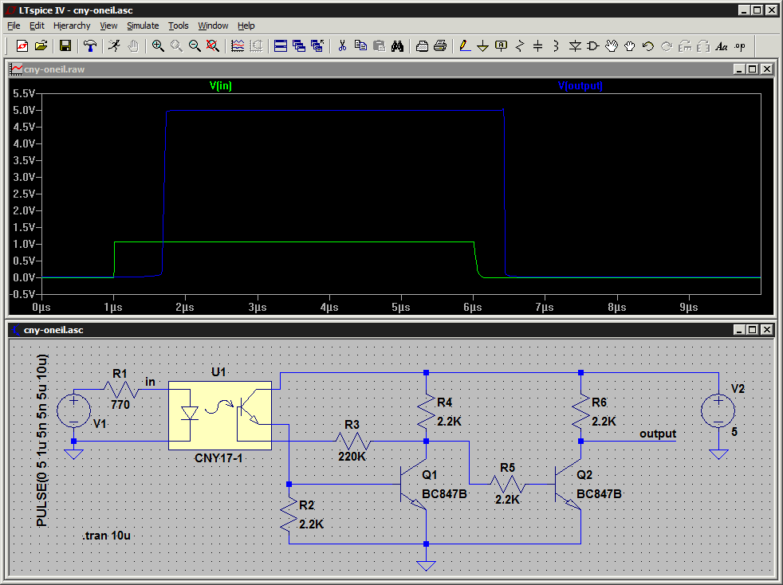Screen dimensions: 783x585
Task: Click the R6 resistor label
Action: pyautogui.click(x=599, y=402)
